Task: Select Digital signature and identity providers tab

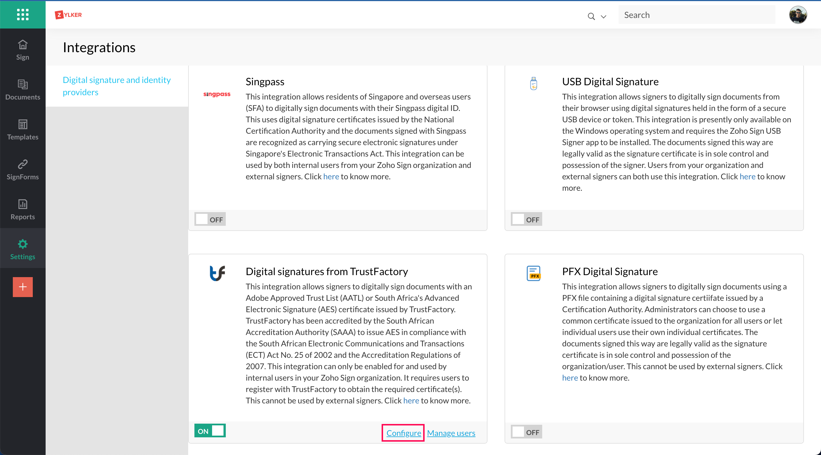Action: (x=117, y=86)
